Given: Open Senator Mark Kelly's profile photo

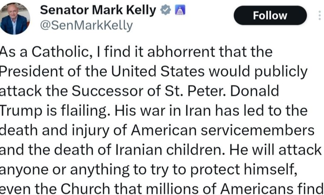Looking at the screenshot, I should tap(15, 18).
